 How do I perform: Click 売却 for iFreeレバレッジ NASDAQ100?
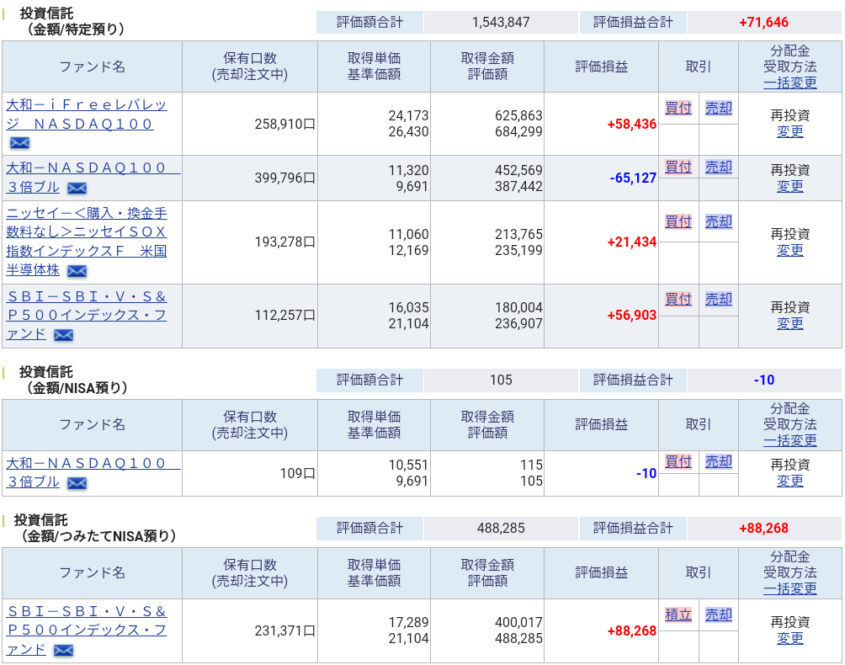pyautogui.click(x=719, y=109)
